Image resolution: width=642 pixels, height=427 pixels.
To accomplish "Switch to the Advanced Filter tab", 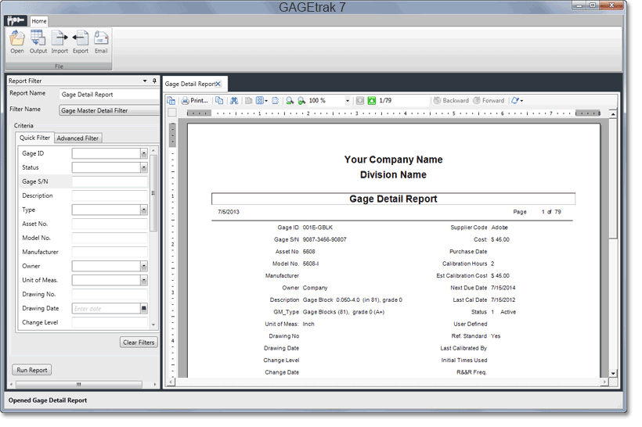I will click(x=78, y=138).
